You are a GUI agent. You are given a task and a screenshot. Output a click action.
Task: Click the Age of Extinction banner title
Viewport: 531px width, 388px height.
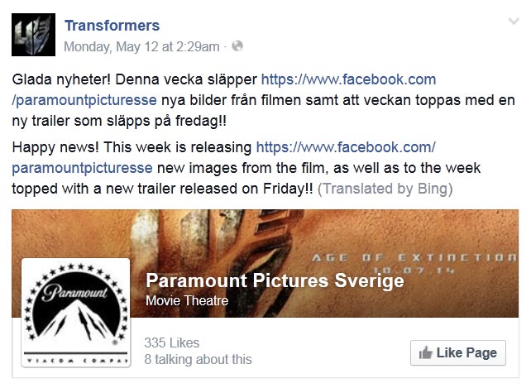tap(438, 257)
